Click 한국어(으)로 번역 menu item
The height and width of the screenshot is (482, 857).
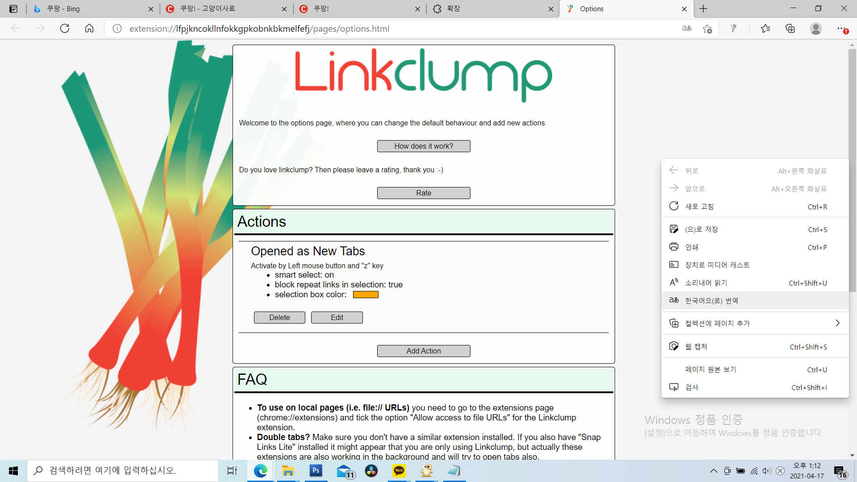coord(755,301)
